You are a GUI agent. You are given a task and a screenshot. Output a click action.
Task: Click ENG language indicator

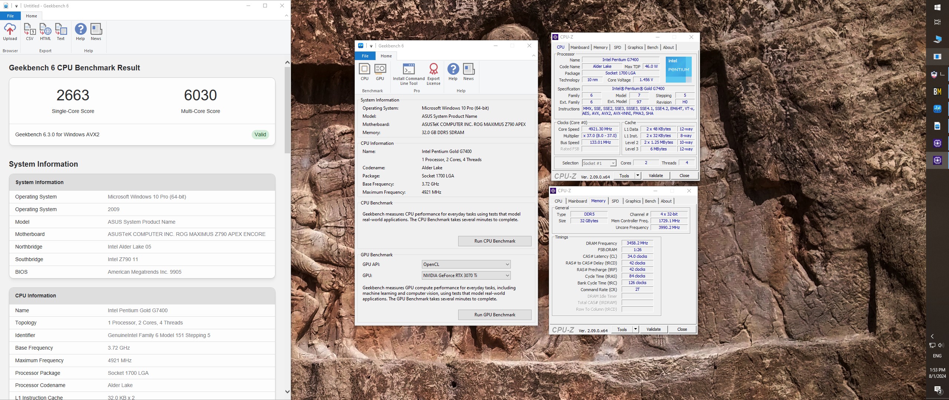(x=937, y=356)
